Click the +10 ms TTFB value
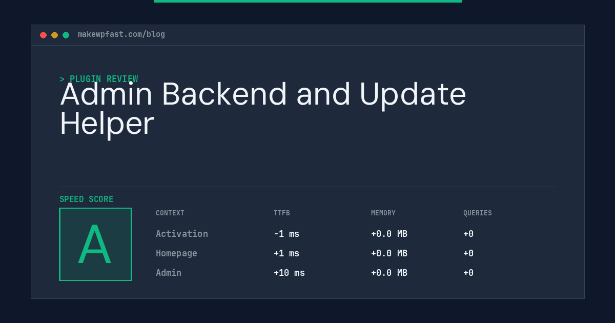Viewport: 615px width, 323px height. point(289,273)
